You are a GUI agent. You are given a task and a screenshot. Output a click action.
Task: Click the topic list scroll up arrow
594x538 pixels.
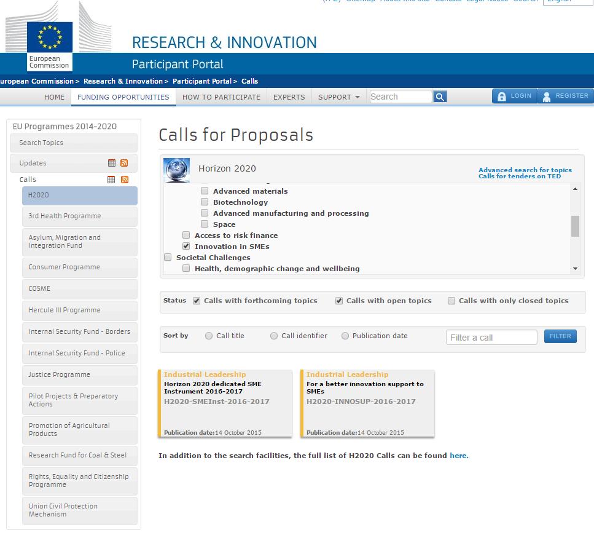coord(575,189)
